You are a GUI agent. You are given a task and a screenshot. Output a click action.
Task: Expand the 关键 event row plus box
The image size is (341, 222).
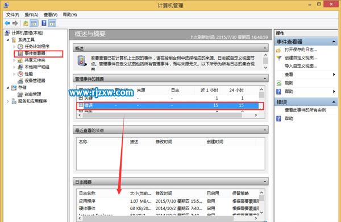81,98
